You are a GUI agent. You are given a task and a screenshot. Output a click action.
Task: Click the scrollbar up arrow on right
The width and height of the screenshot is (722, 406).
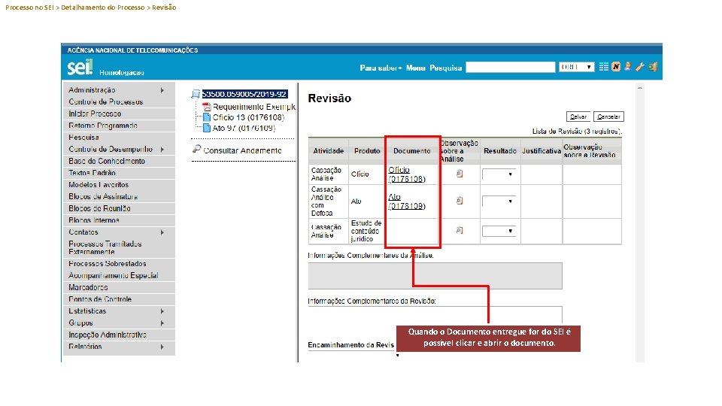tap(639, 87)
